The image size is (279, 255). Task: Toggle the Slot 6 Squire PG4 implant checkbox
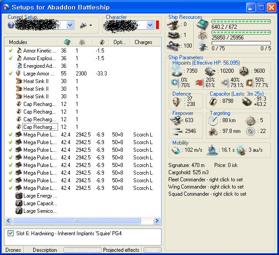[10, 233]
